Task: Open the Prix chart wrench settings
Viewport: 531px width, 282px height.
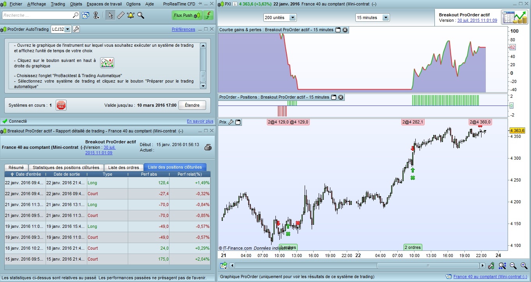Action: [231, 122]
